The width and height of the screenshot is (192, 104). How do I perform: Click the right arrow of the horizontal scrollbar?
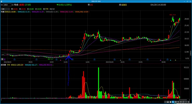coord(190,100)
